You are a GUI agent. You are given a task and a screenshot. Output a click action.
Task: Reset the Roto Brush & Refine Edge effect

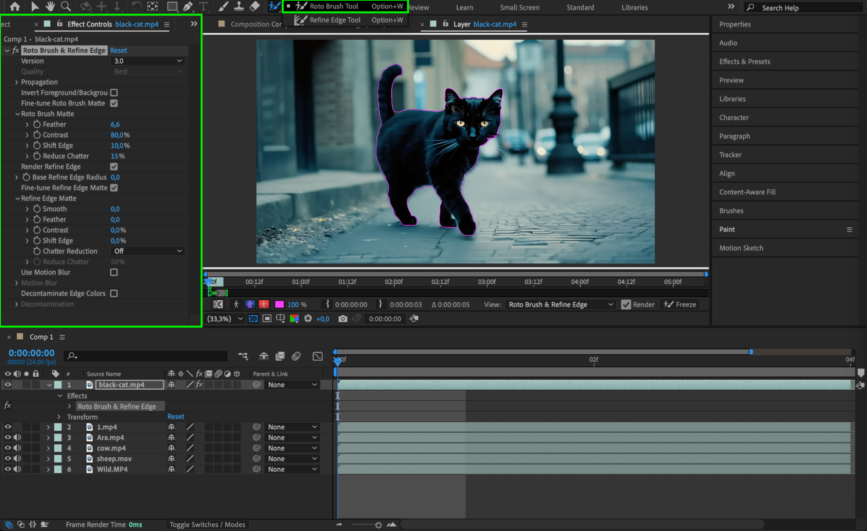118,50
